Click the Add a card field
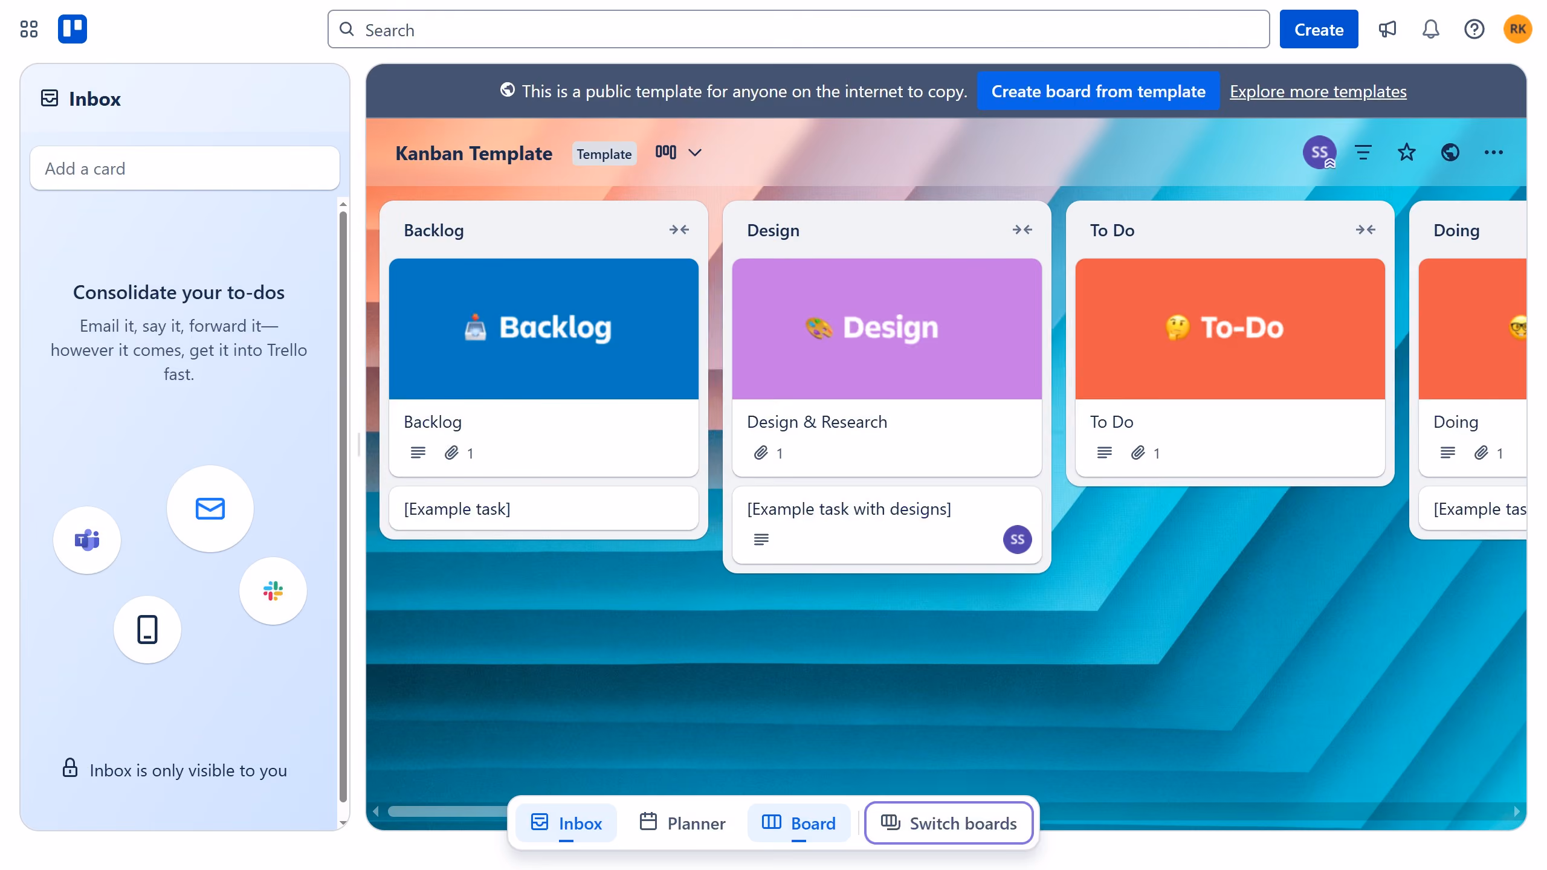The image size is (1547, 870). 185,168
